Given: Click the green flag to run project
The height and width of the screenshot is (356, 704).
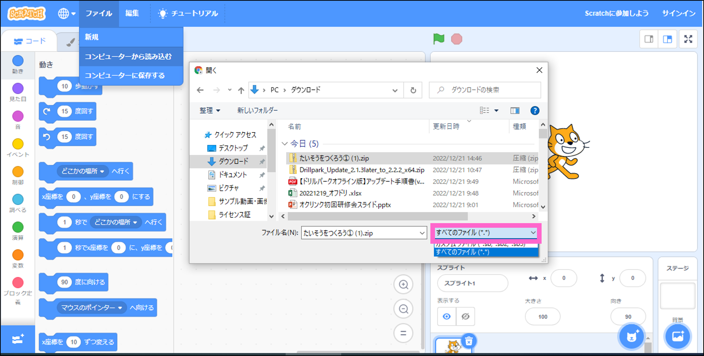Looking at the screenshot, I should 439,39.
